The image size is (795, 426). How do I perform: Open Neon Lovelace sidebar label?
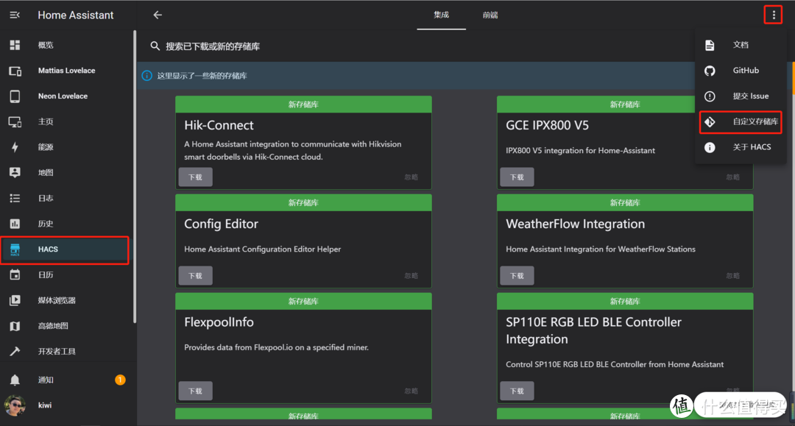(63, 96)
